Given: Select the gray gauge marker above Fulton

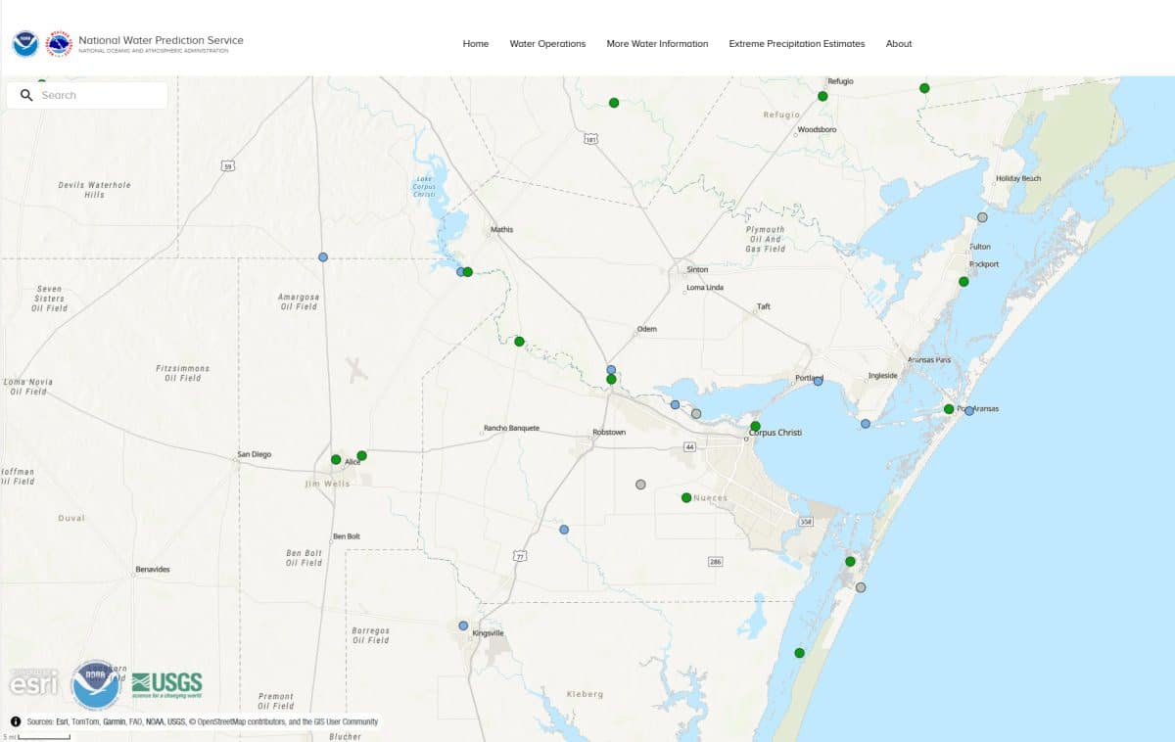Looking at the screenshot, I should tap(981, 216).
